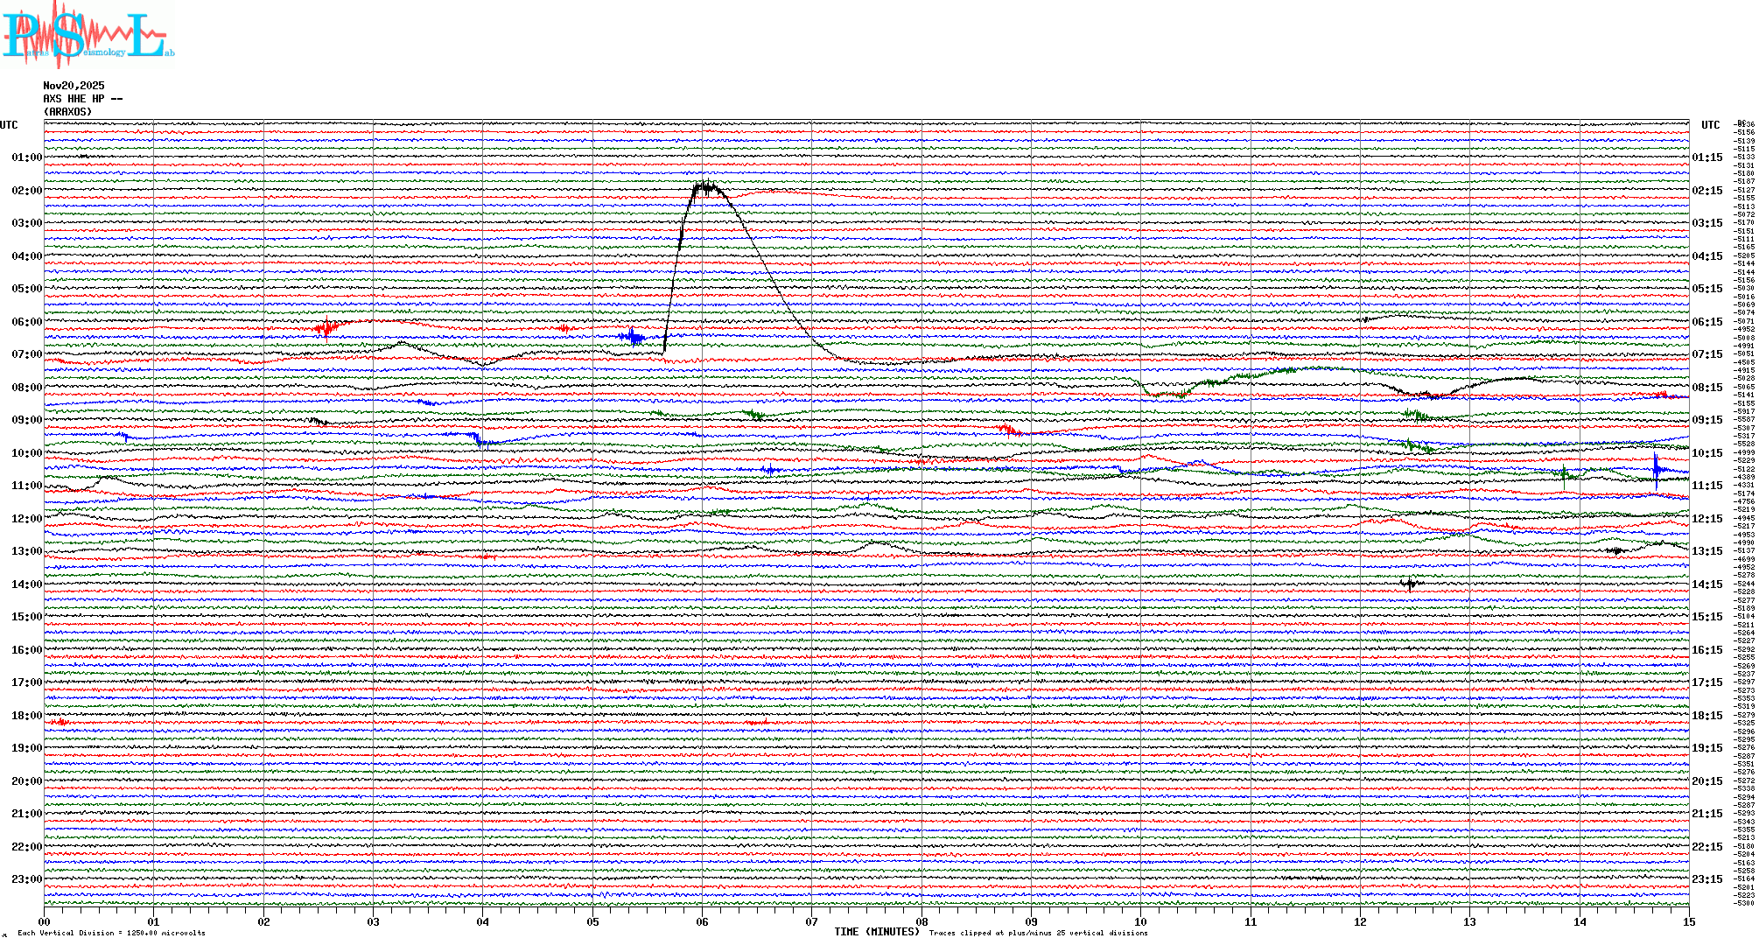Click the (ARAXOS) station name

67,112
